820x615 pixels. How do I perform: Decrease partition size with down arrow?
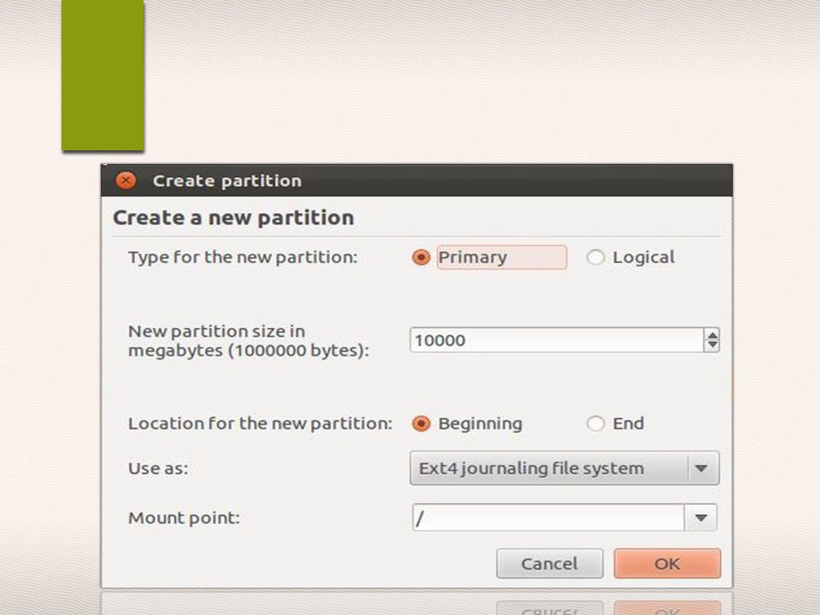(712, 346)
